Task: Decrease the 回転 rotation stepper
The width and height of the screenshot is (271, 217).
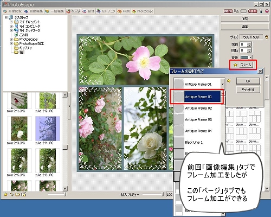Action: [x=249, y=52]
